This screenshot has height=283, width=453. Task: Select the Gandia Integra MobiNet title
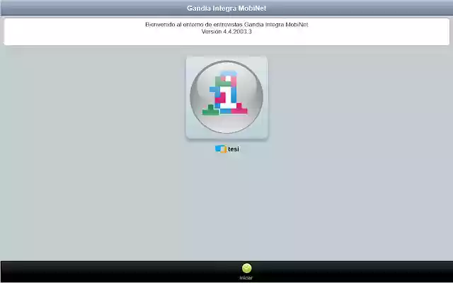(x=226, y=8)
